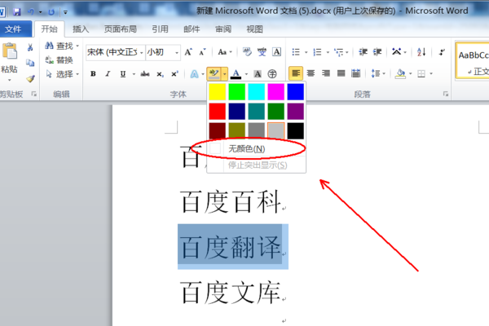Click the Enclosed Character icon

[x=272, y=74]
